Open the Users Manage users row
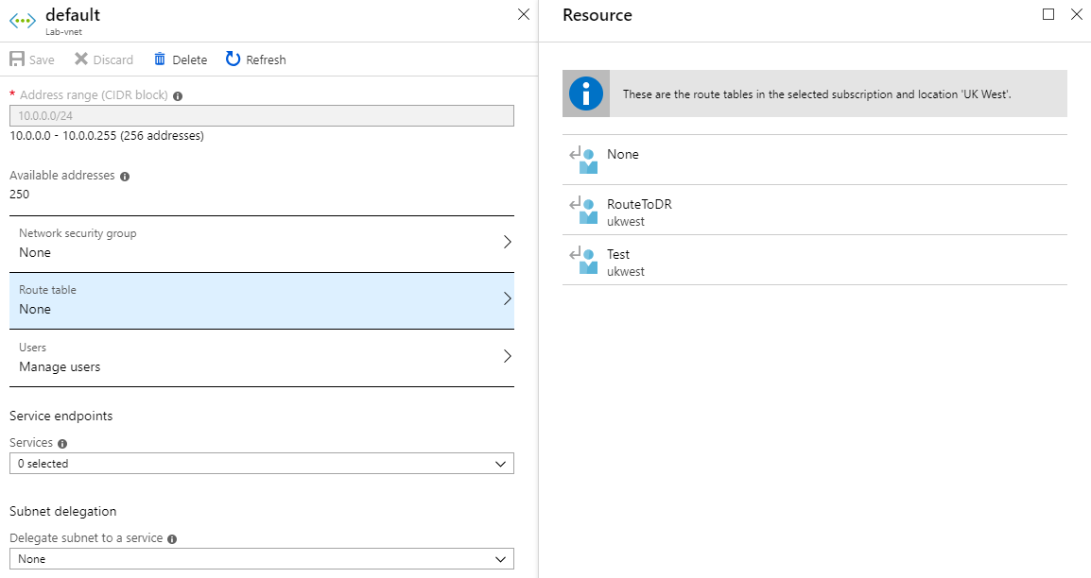Image resolution: width=1091 pixels, height=578 pixels. (262, 357)
